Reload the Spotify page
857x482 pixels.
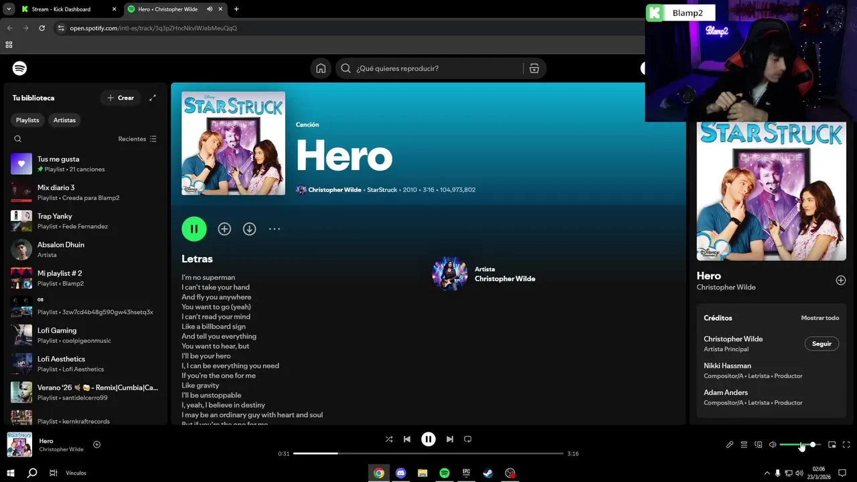[x=42, y=28]
